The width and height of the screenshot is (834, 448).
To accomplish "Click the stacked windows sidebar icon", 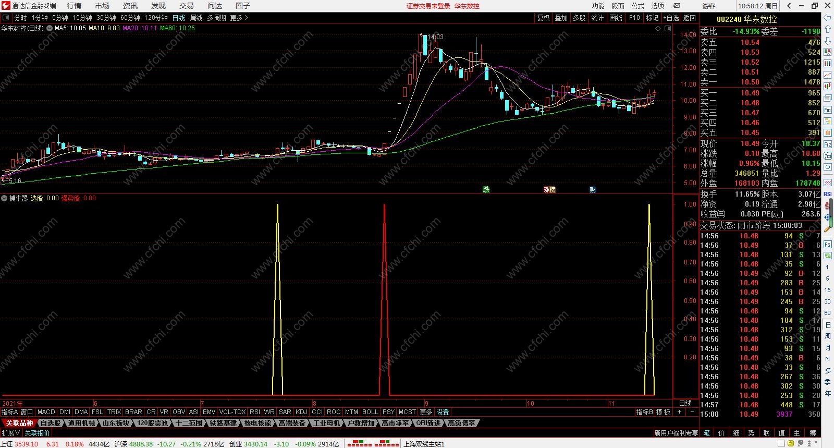I will (827, 98).
